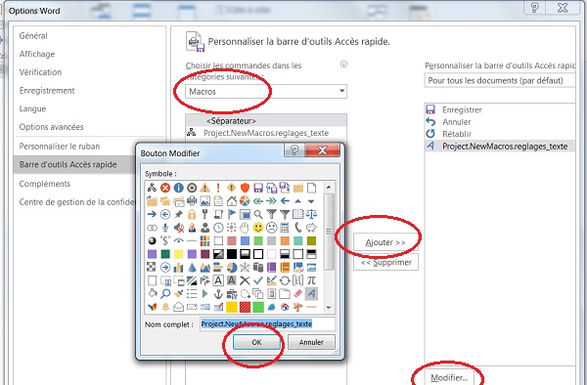Open the Compléments category

(x=45, y=184)
